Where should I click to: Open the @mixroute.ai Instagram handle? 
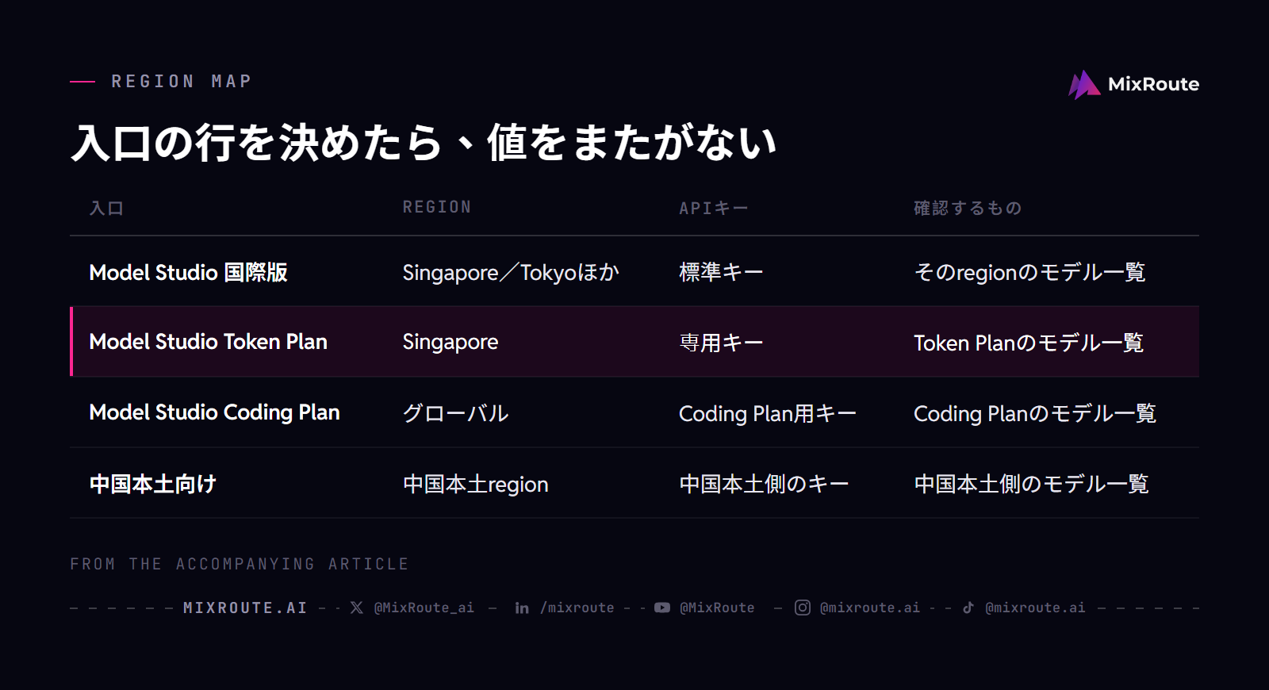(x=870, y=608)
